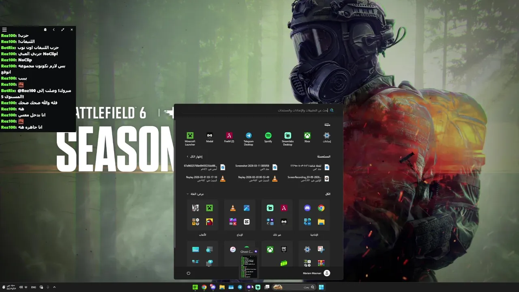Open Discord in Productivity group
Screen dimensions: 519x292
click(307, 208)
